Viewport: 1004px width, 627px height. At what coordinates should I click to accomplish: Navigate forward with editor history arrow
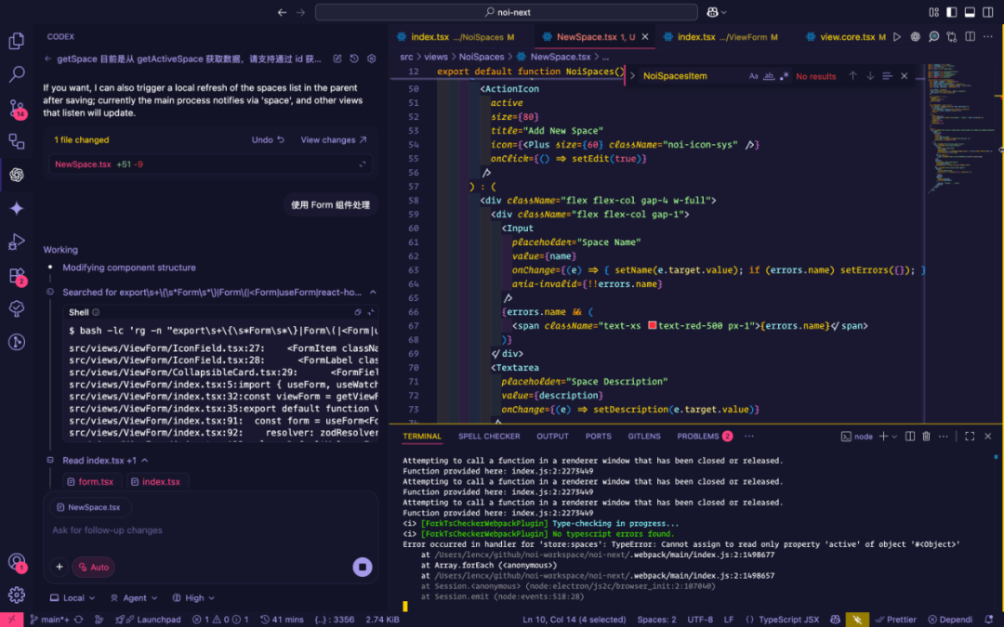pyautogui.click(x=300, y=12)
